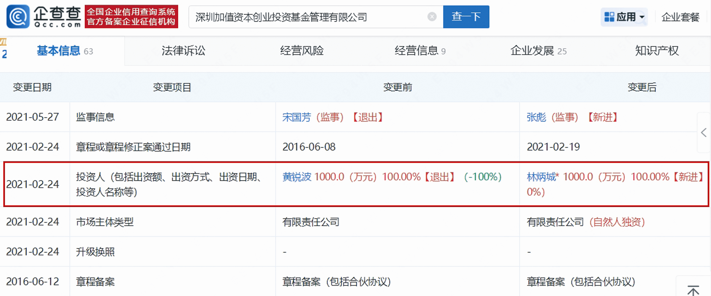Click the back-to-top arrow icon
This screenshot has width=711, height=296.
[693, 290]
